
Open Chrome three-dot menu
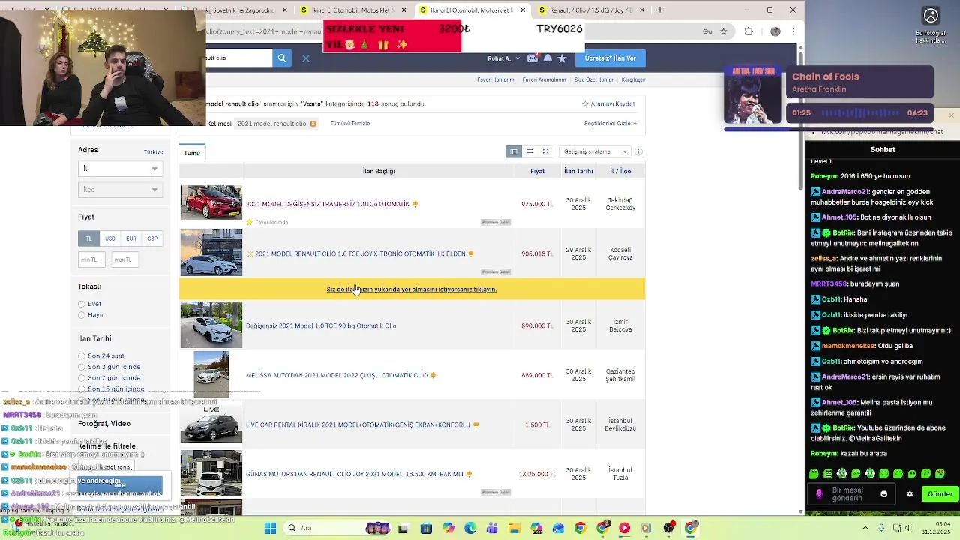coord(793,31)
